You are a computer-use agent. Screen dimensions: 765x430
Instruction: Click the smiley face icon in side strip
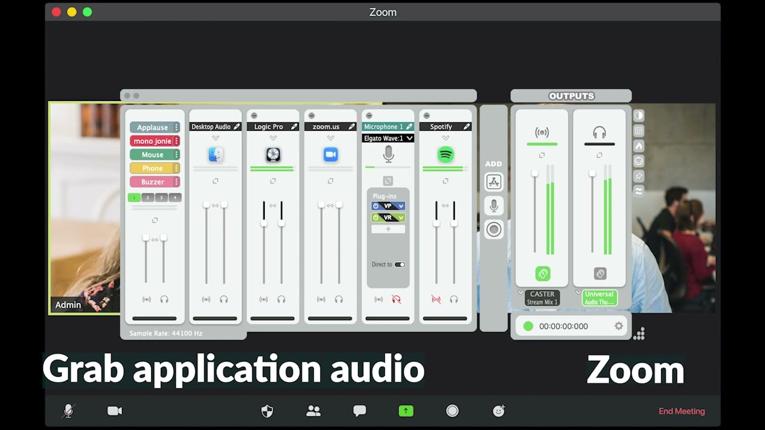click(638, 161)
